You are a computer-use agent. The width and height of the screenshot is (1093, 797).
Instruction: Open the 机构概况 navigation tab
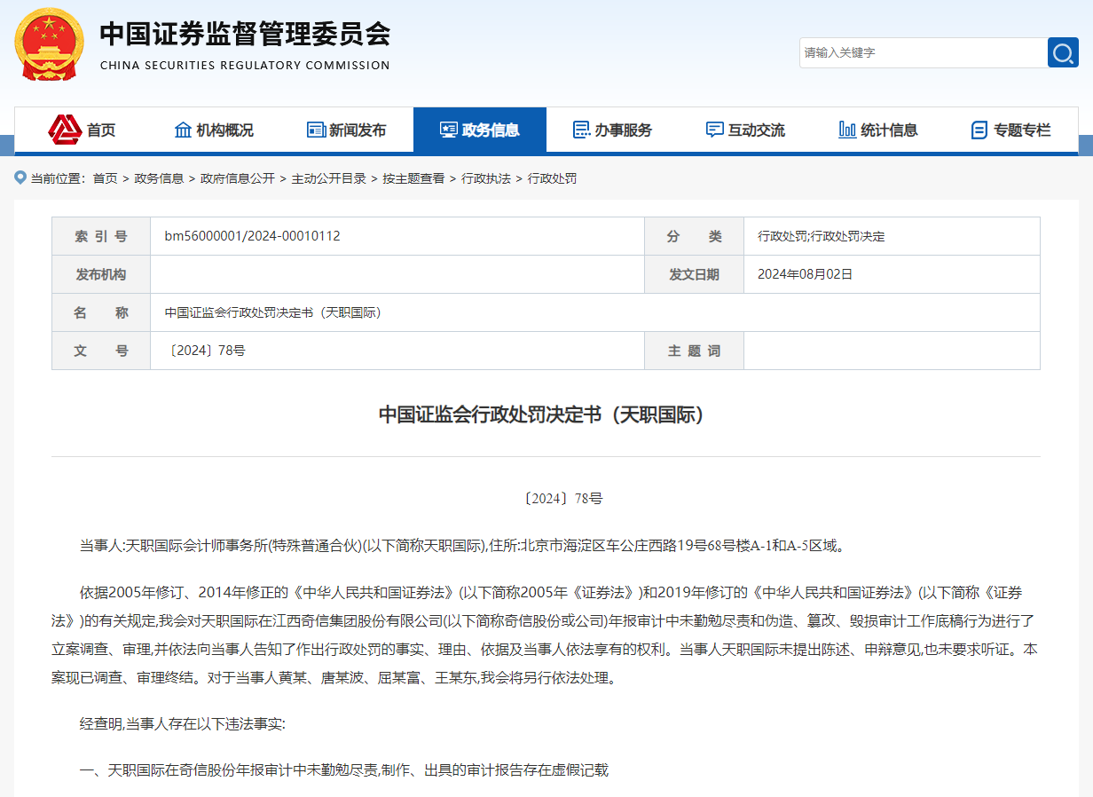(214, 130)
